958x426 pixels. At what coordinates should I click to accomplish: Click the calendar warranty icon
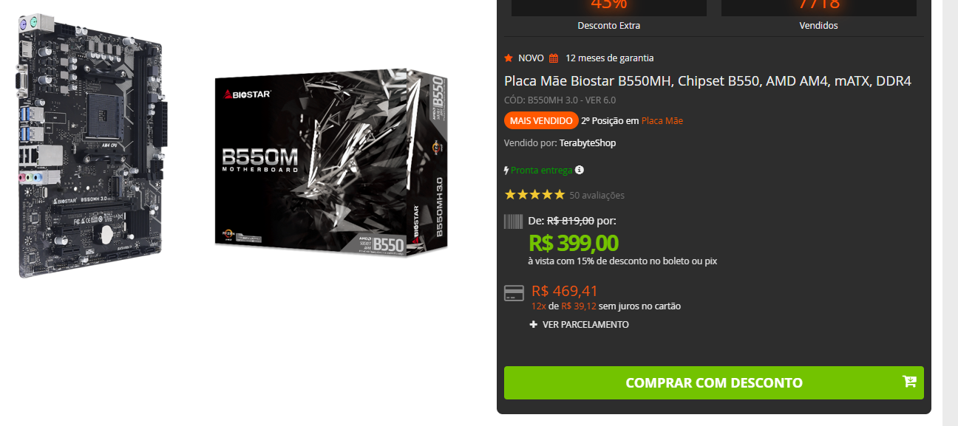pyautogui.click(x=554, y=58)
